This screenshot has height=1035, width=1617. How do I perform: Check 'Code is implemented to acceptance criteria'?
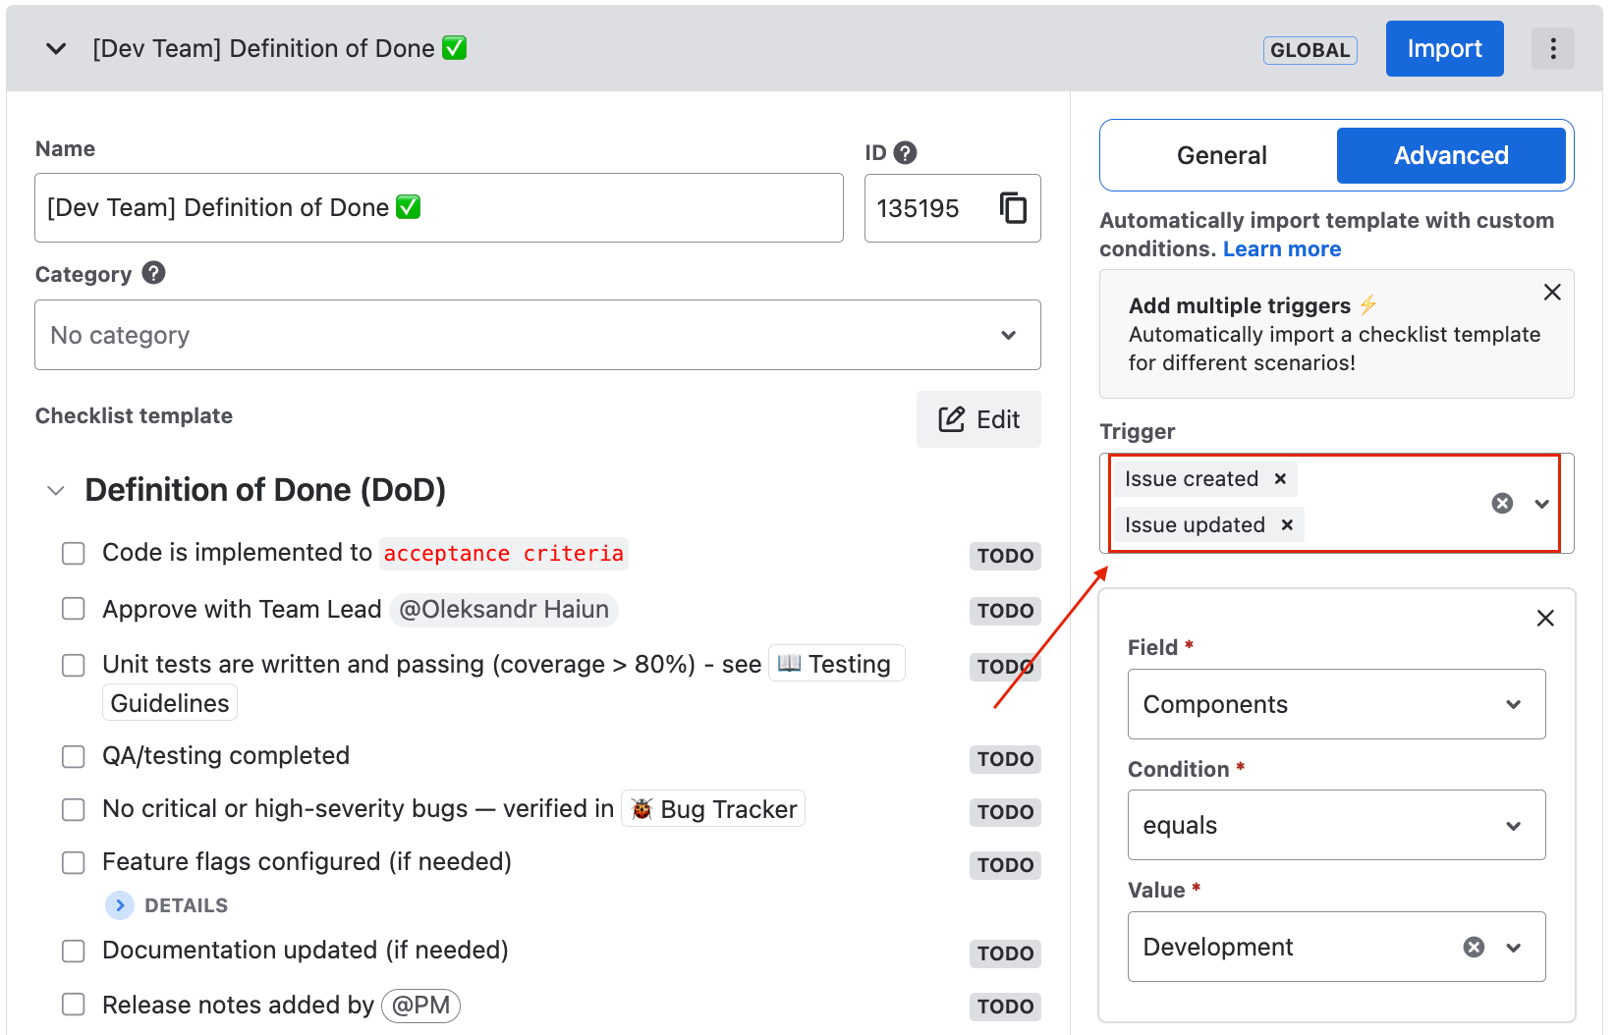(74, 554)
